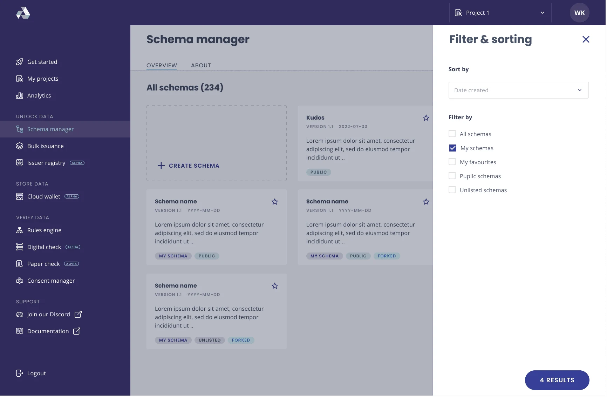Click My projects sidebar icon
This screenshot has width=607, height=397.
click(20, 79)
